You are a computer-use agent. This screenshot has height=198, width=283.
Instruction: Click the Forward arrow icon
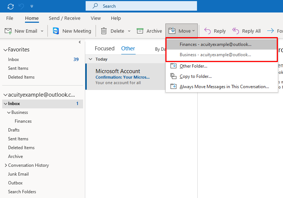(271, 31)
